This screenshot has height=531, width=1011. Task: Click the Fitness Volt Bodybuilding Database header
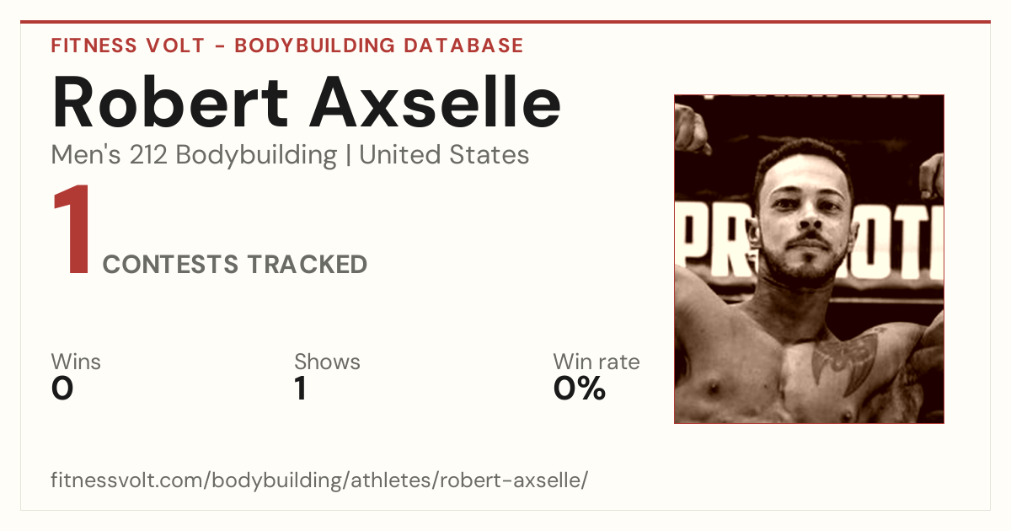pos(287,46)
